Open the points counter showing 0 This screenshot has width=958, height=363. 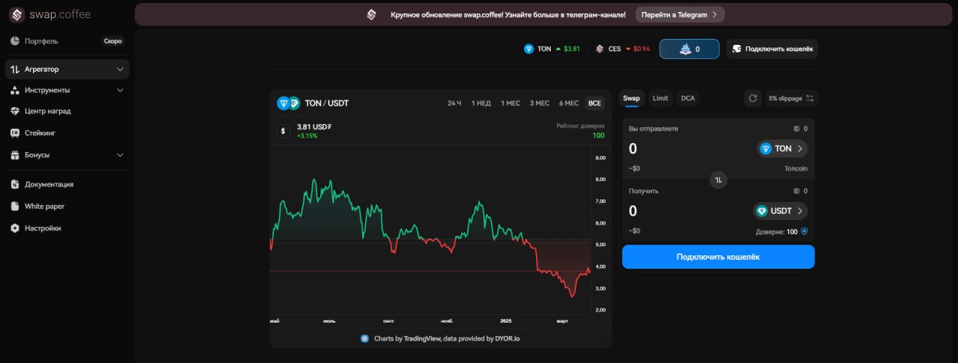(689, 49)
